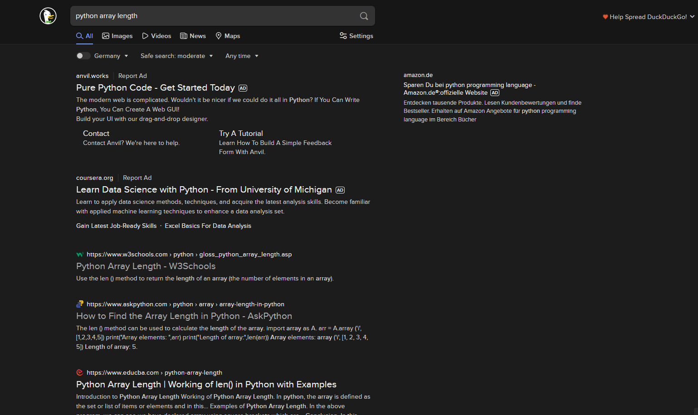The width and height of the screenshot is (698, 415).
Task: Open the Safe search: moderate dropdown
Action: [x=177, y=56]
